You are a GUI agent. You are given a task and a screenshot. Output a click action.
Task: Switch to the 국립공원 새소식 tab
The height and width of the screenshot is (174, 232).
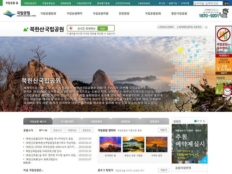38,121
